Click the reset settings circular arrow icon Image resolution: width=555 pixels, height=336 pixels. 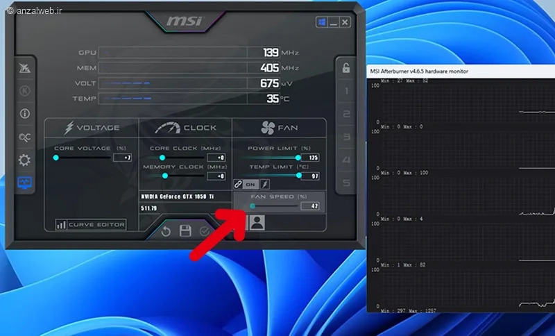[x=166, y=231]
